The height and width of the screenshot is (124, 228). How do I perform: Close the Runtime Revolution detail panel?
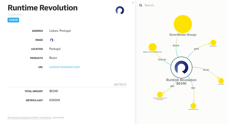click(x=133, y=3)
